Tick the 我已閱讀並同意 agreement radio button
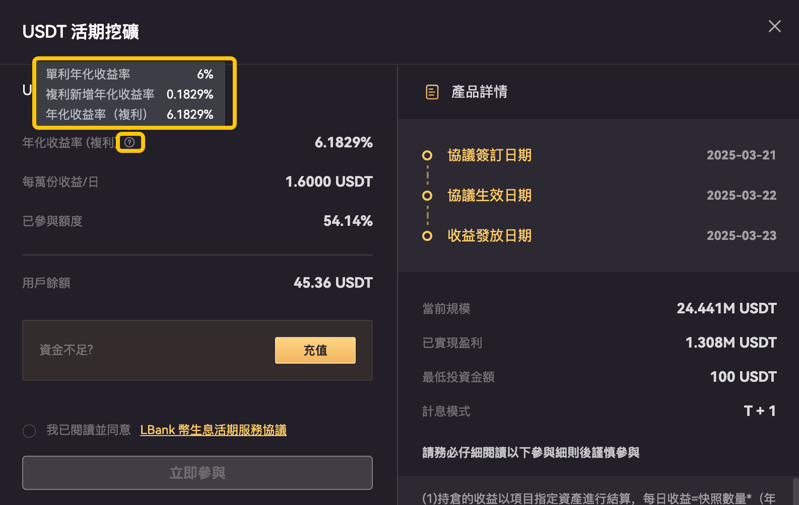Viewport: 799px width, 505px height. pos(29,431)
